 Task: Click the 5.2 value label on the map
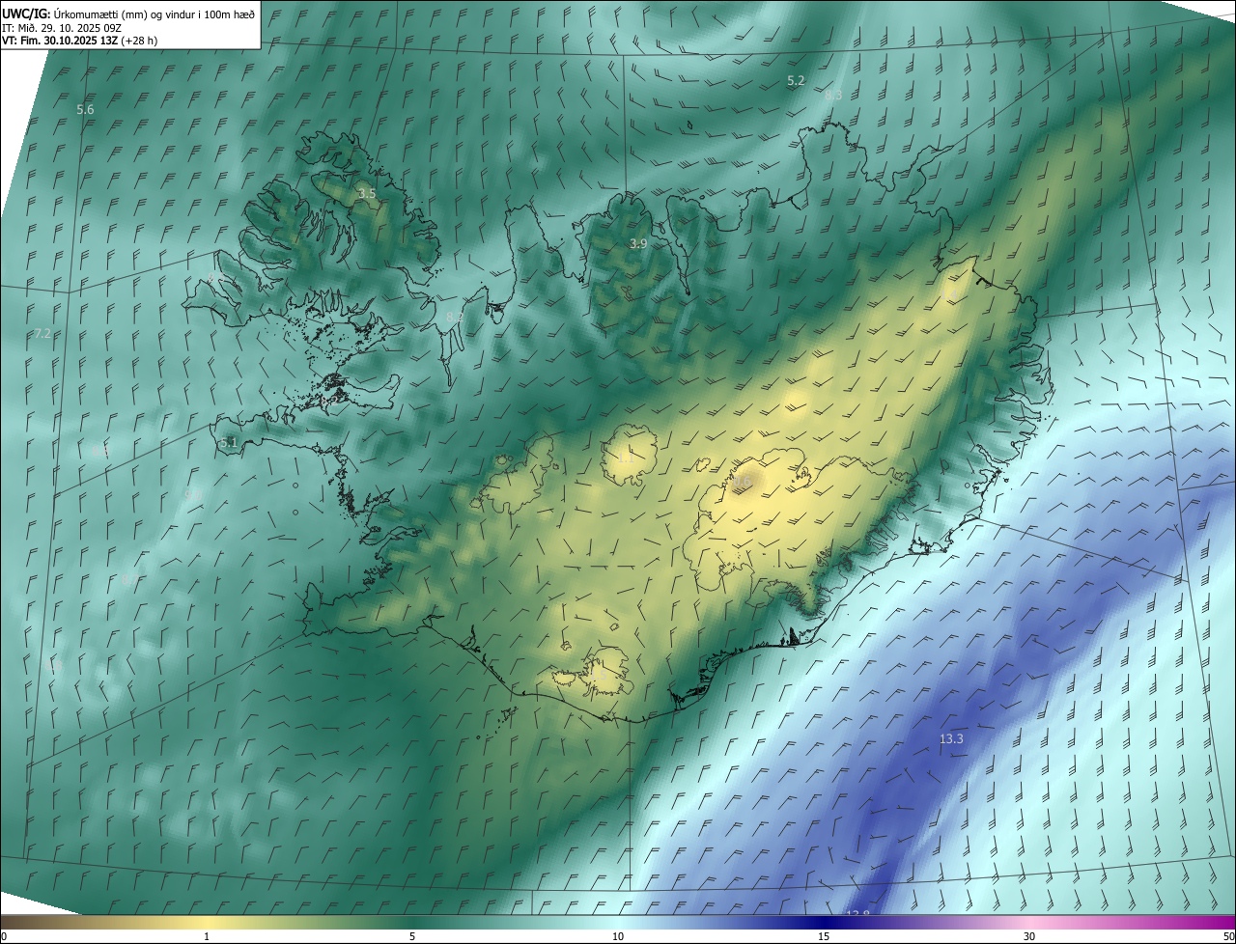[796, 81]
